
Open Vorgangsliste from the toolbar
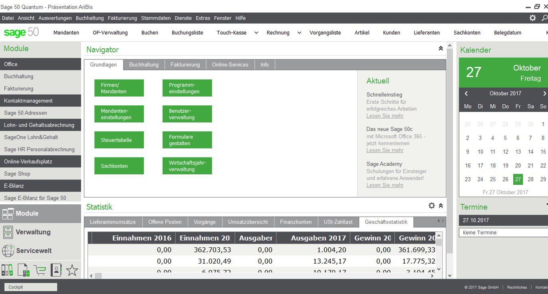pyautogui.click(x=325, y=33)
